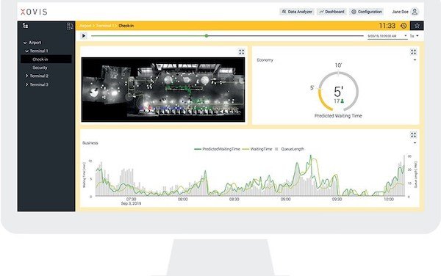Viewport: 441px width, 276px height.
Task: Click the Predicted Waiting Time label
Action: point(338,116)
